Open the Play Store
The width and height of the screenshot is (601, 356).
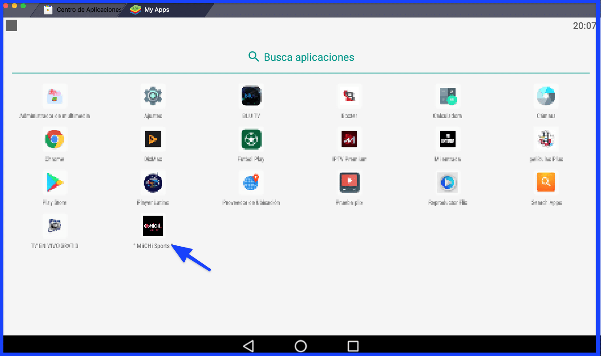pos(55,182)
